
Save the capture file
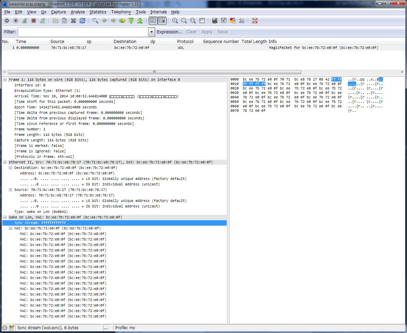[65, 21]
